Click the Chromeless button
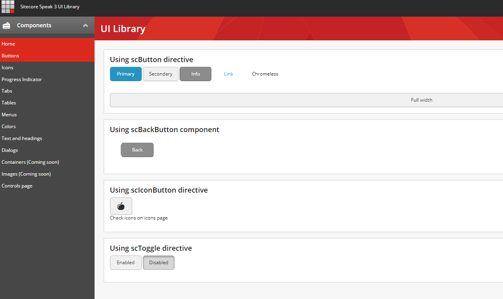The image size is (503, 299). click(265, 74)
